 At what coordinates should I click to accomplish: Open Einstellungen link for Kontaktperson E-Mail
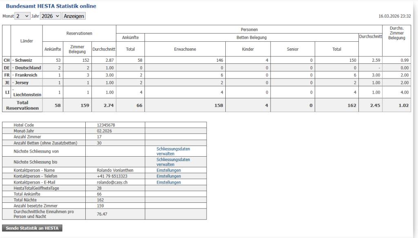click(169, 182)
